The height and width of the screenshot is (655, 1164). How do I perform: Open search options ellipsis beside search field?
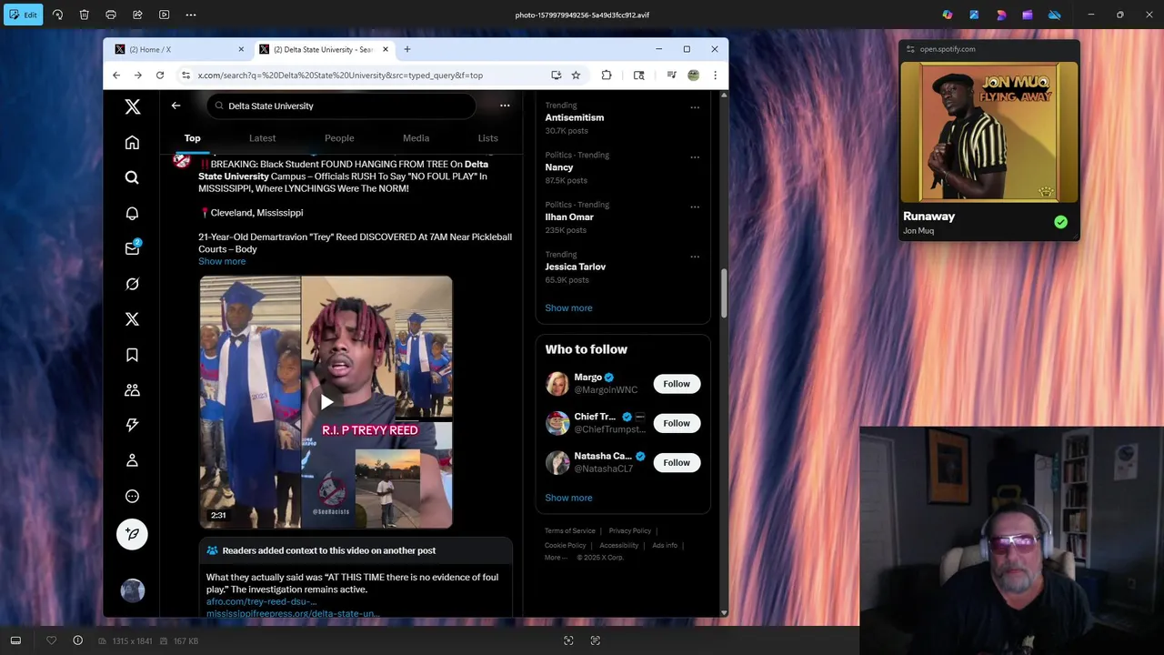505,106
